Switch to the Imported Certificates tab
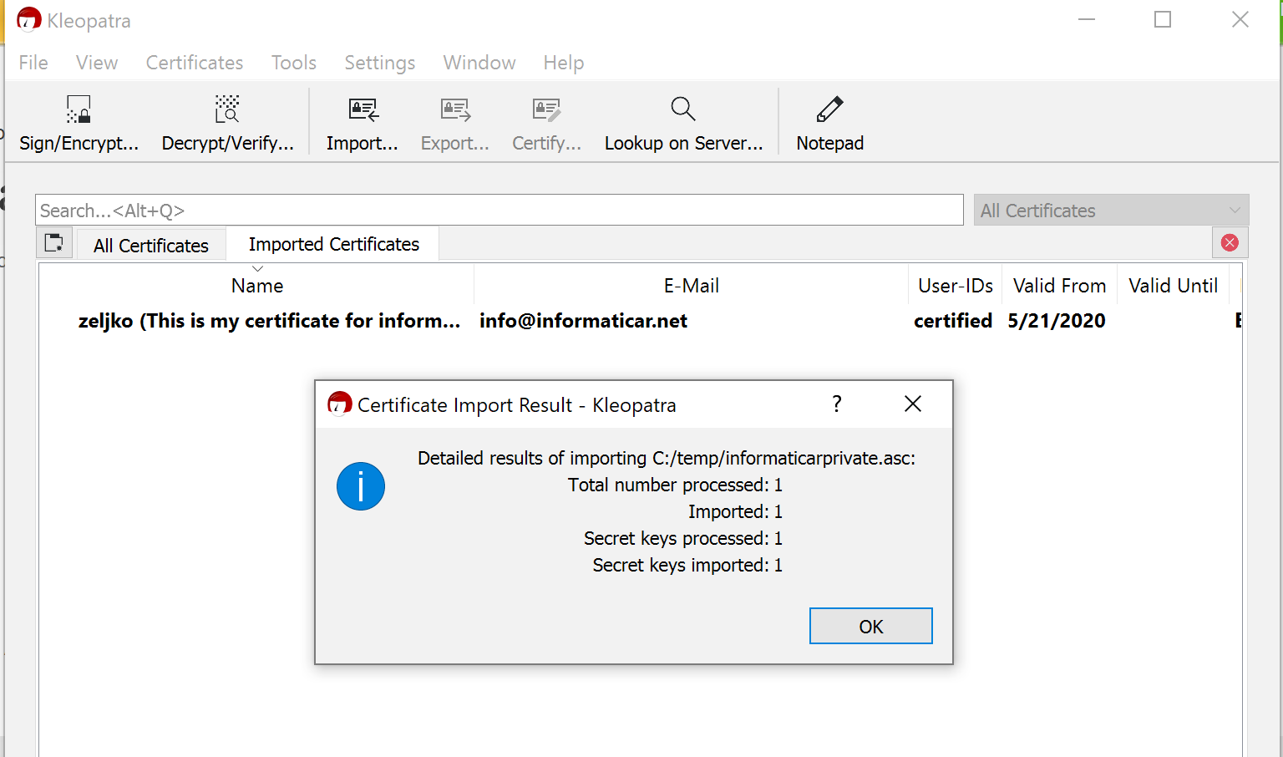 pos(334,244)
